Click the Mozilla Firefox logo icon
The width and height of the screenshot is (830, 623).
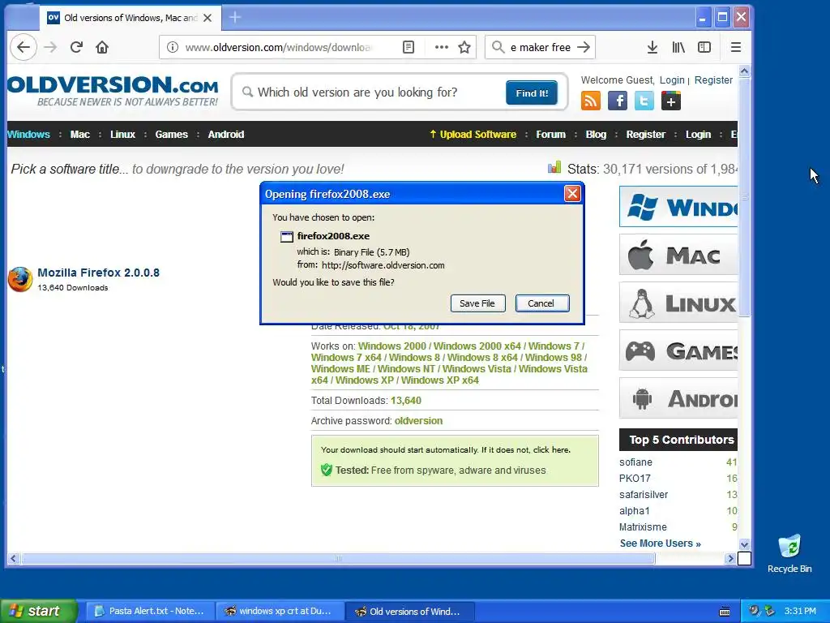tap(20, 279)
